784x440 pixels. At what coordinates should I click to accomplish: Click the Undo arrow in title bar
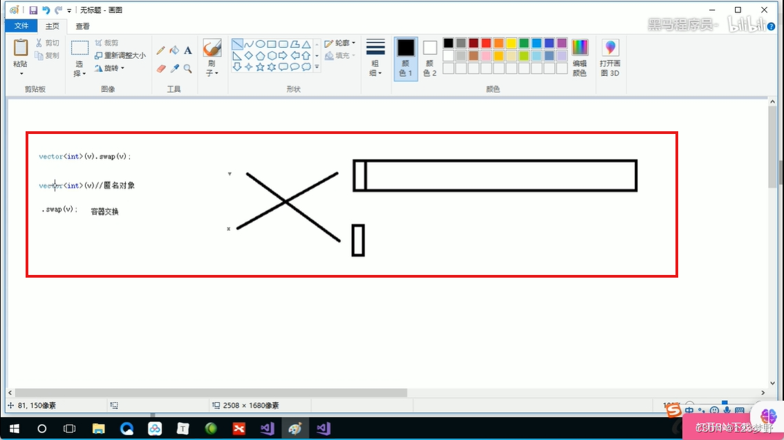pos(46,10)
